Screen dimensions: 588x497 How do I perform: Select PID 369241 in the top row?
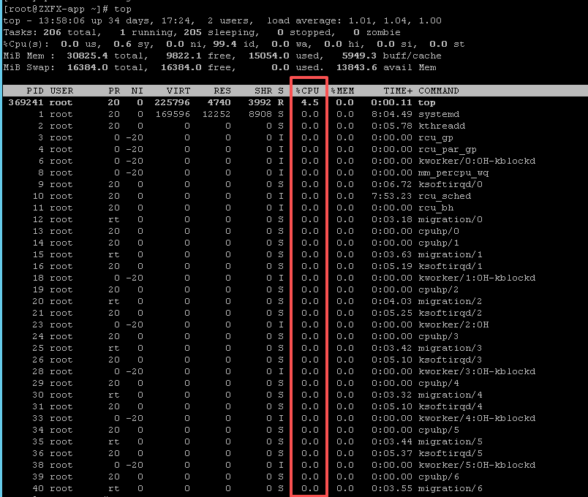(26, 102)
